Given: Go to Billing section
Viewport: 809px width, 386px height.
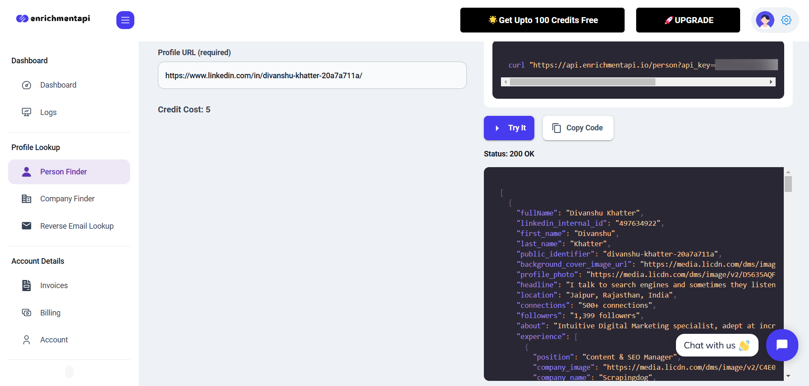Looking at the screenshot, I should pos(50,313).
